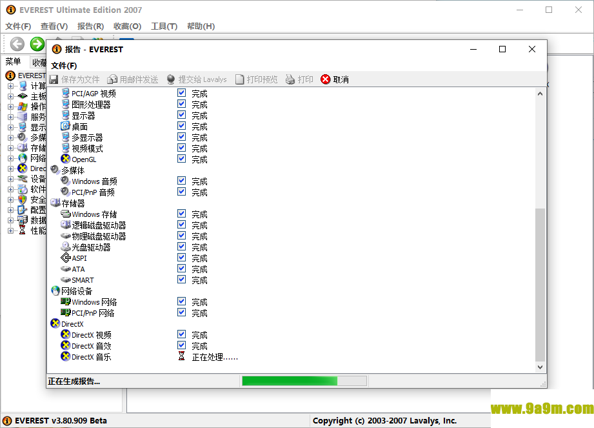This screenshot has width=594, height=428.
Task: Expand the 软件 node in the sidebar tree
Action: point(10,189)
